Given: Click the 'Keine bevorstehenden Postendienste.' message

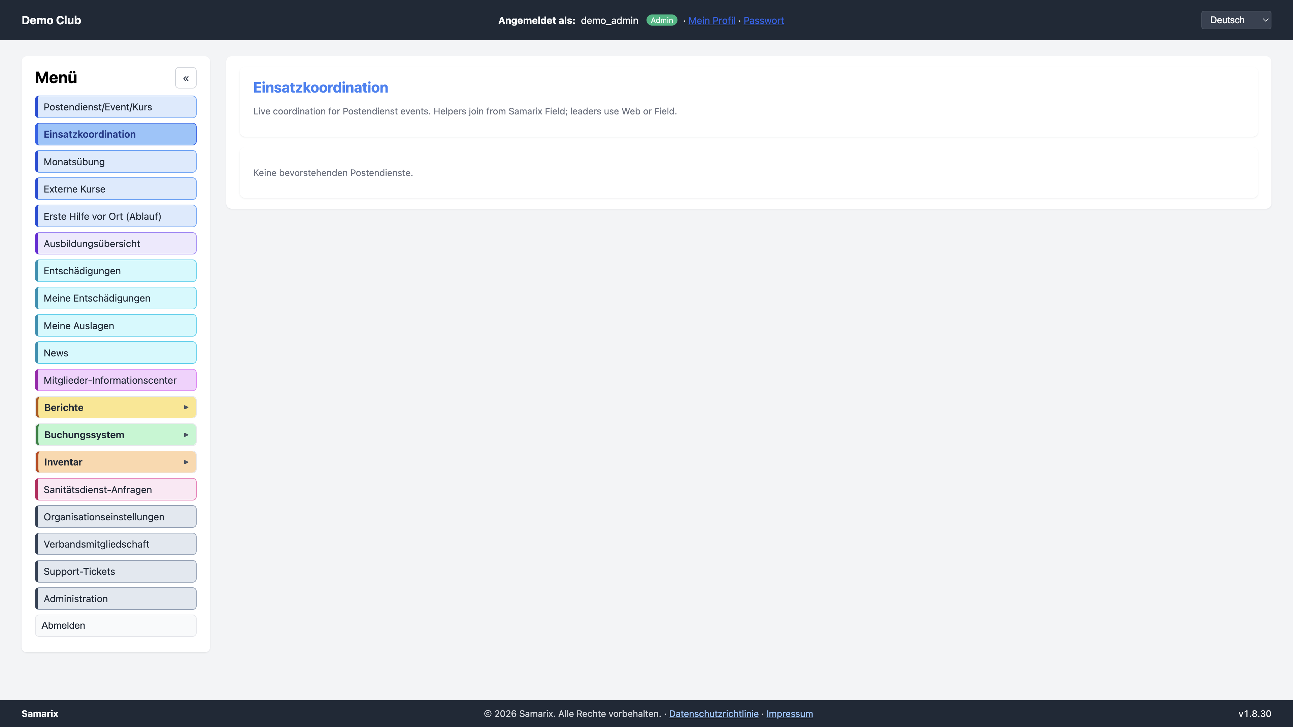Looking at the screenshot, I should tap(333, 173).
